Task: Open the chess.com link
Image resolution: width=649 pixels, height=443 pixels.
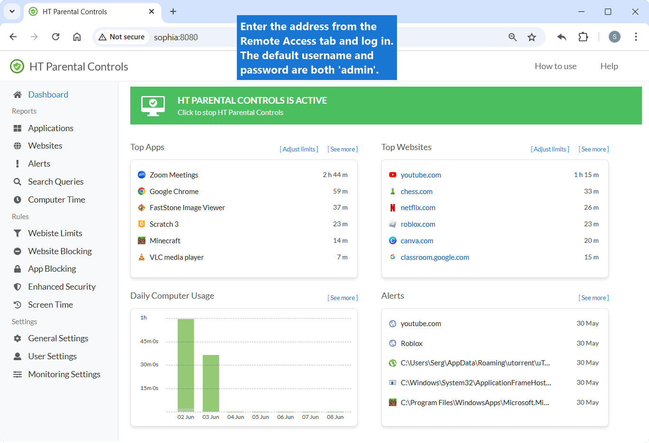Action: pos(416,192)
